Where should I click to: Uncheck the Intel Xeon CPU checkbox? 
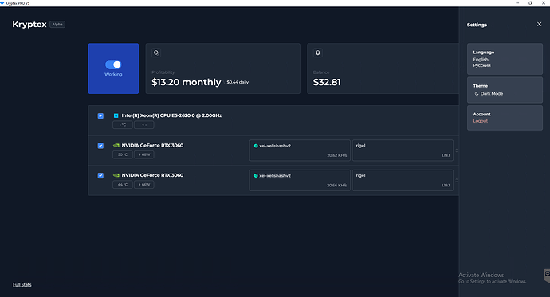pos(100,115)
